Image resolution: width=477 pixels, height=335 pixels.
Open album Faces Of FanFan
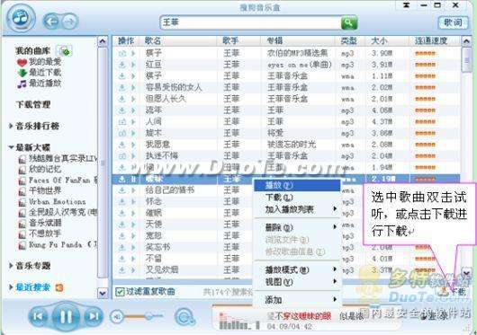[x=58, y=181]
